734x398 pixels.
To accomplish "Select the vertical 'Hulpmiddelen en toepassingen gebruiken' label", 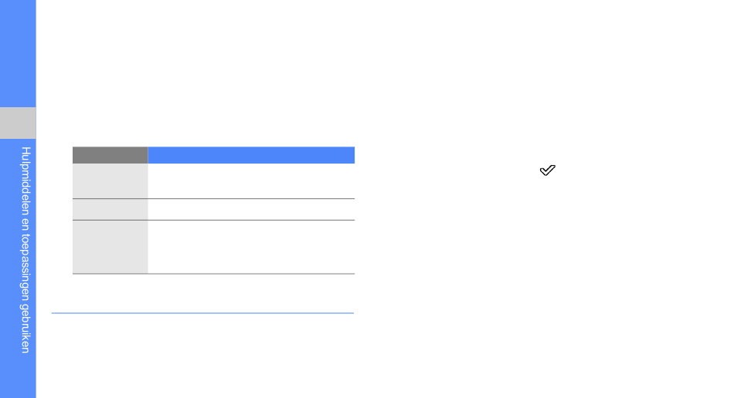I will coord(25,250).
